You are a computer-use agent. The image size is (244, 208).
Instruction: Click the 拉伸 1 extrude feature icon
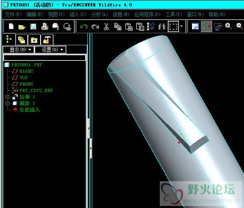pyautogui.click(x=15, y=97)
